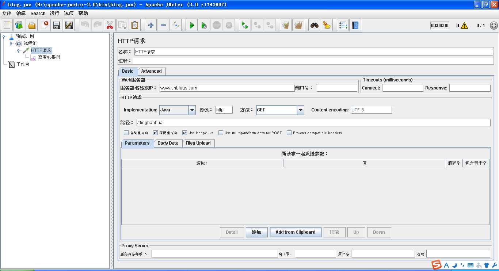Paste element using clipboard icon

click(x=135, y=25)
